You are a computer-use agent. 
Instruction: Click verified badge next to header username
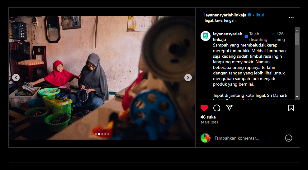pos(249,15)
